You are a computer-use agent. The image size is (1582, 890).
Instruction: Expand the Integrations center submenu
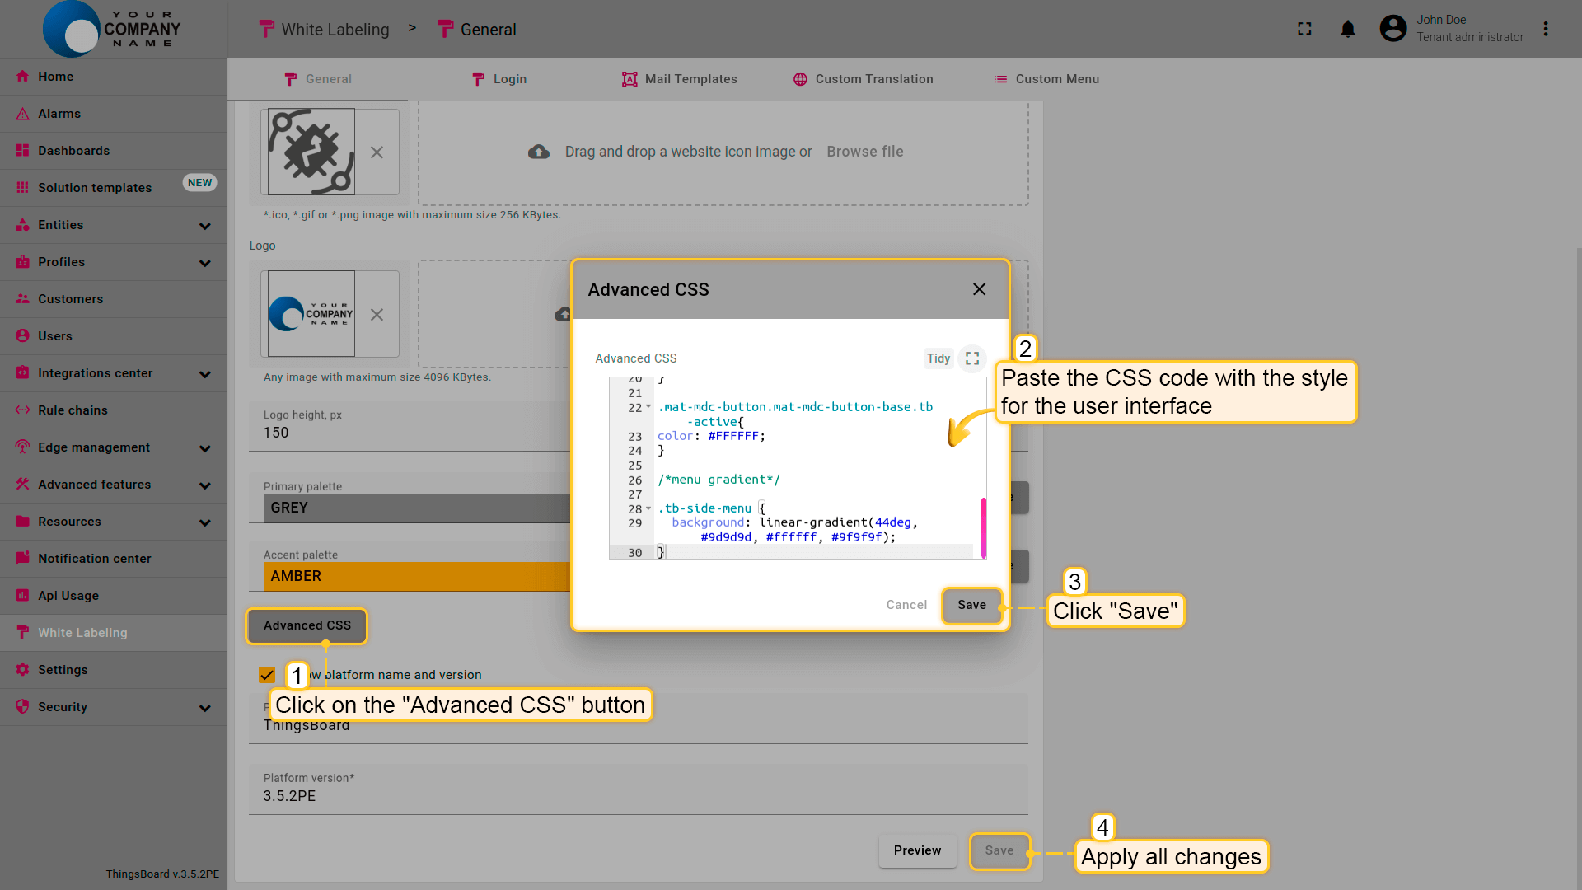point(205,374)
